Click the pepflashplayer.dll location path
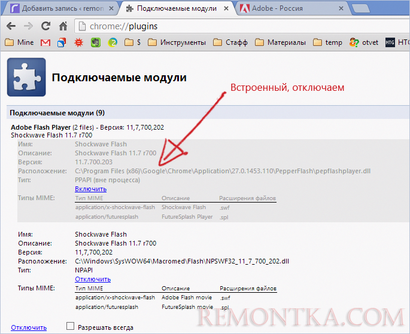Image resolution: width=410 pixels, height=334 pixels. [223, 171]
